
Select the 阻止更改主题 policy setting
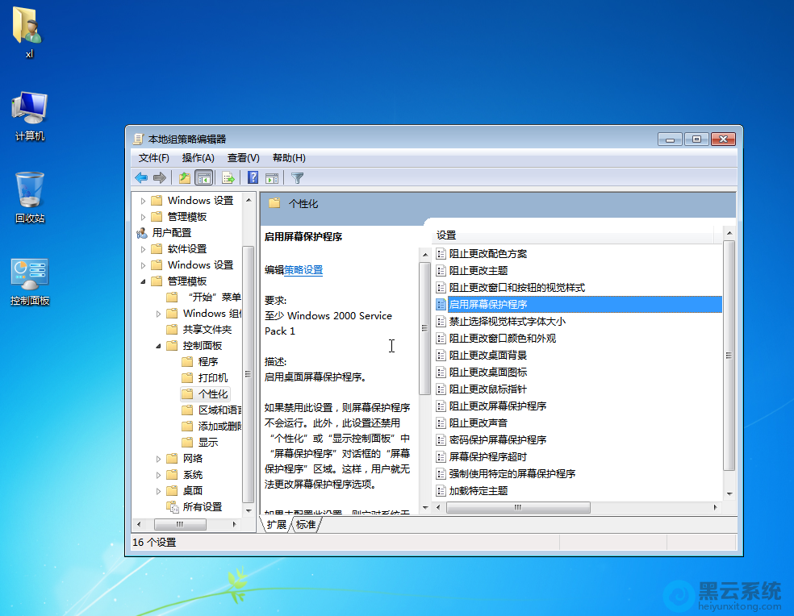(x=478, y=271)
